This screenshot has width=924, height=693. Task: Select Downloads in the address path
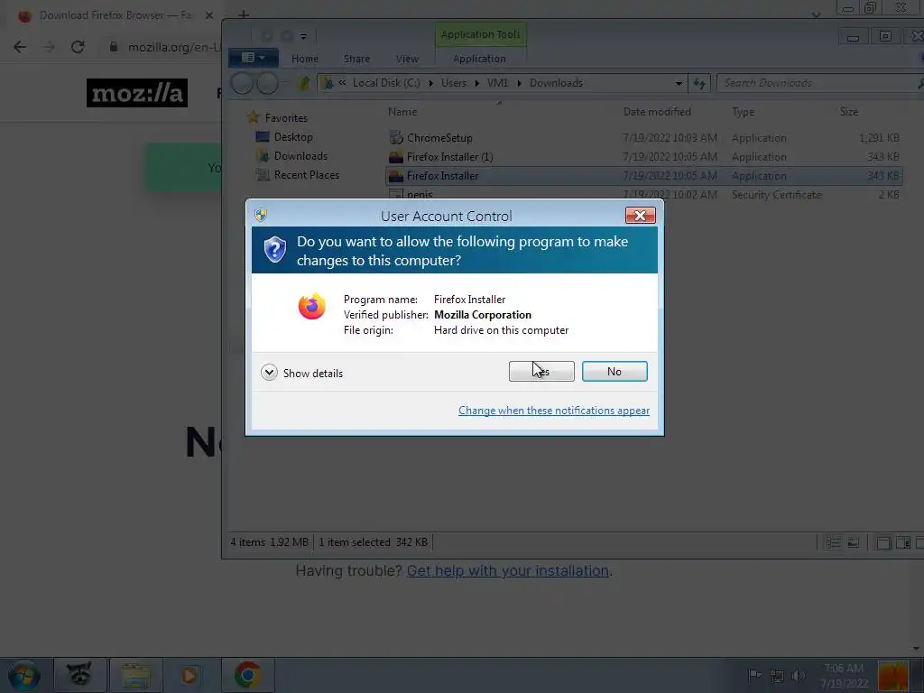556,83
